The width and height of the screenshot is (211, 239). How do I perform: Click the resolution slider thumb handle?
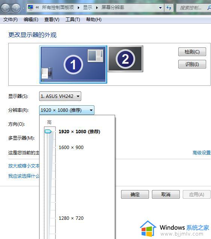point(48,131)
